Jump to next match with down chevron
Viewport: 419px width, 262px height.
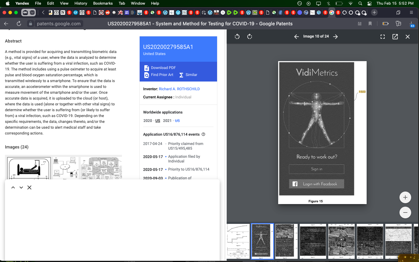pyautogui.click(x=21, y=187)
